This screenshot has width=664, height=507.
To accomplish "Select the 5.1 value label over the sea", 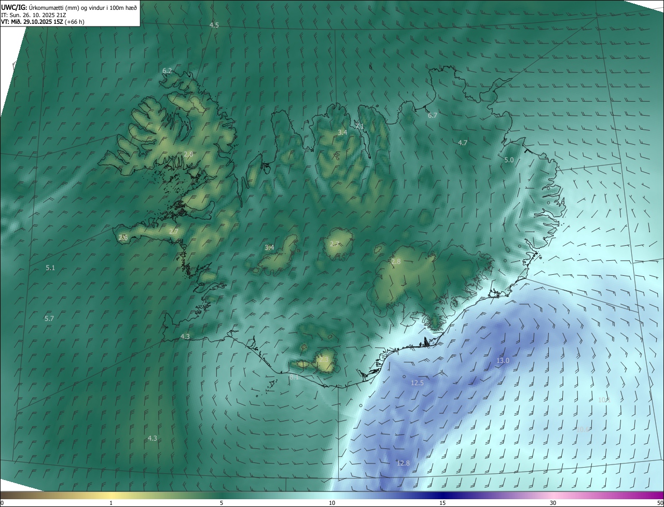I will point(50,267).
